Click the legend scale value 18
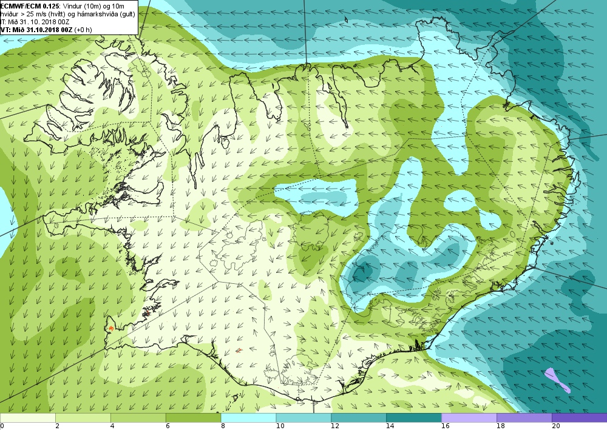This screenshot has height=430, width=607. pyautogui.click(x=501, y=426)
